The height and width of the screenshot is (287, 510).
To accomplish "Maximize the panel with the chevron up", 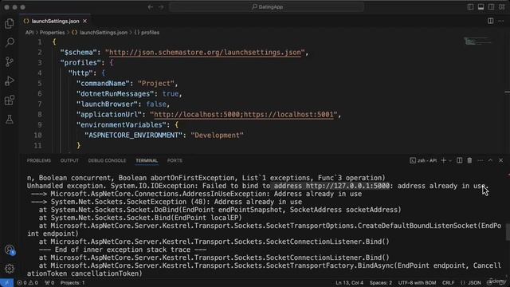I will point(491,160).
